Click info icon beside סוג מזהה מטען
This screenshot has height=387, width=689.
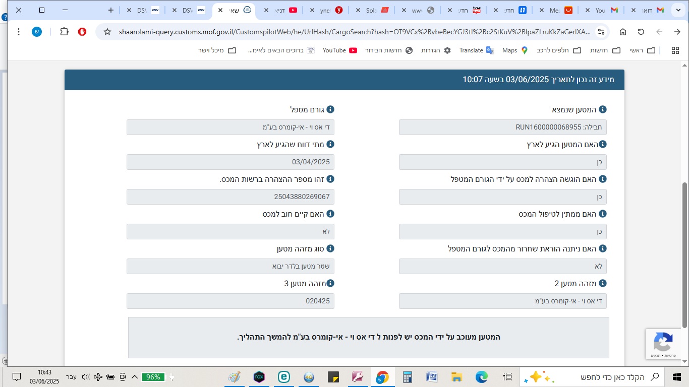(x=330, y=248)
